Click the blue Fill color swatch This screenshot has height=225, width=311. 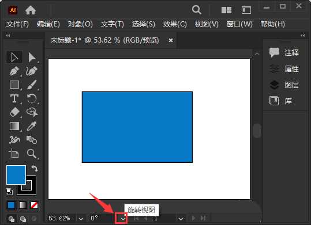[16, 175]
